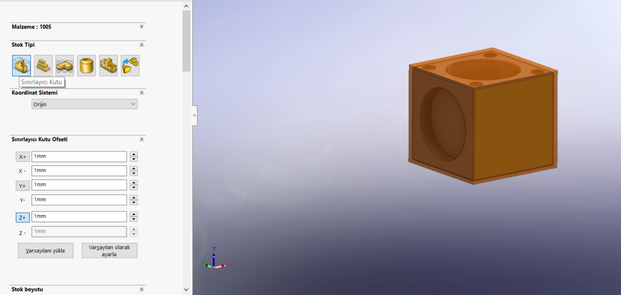Toggle the Y+ offset button
621x295 pixels.
pyautogui.click(x=22, y=185)
